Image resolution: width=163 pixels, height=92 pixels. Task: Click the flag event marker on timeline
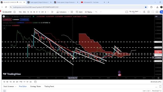pyautogui.click(x=119, y=75)
